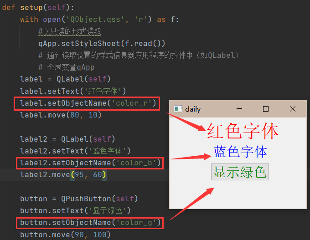Image resolution: width=310 pixels, height=240 pixels.
Task: Click the qApp.setStyleSheet(f.read()) line
Action: [x=102, y=43]
